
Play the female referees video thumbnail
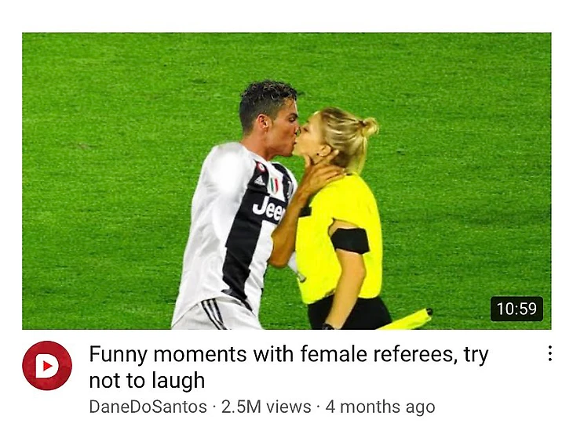click(286, 181)
